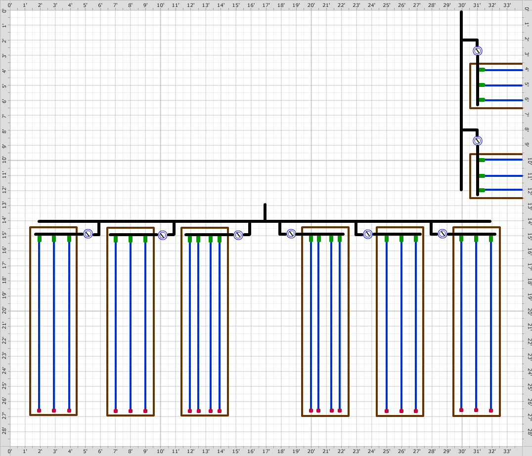Select the tall vertical black main pipe on the right
Viewport: 532px width, 456px height.
coord(461,101)
